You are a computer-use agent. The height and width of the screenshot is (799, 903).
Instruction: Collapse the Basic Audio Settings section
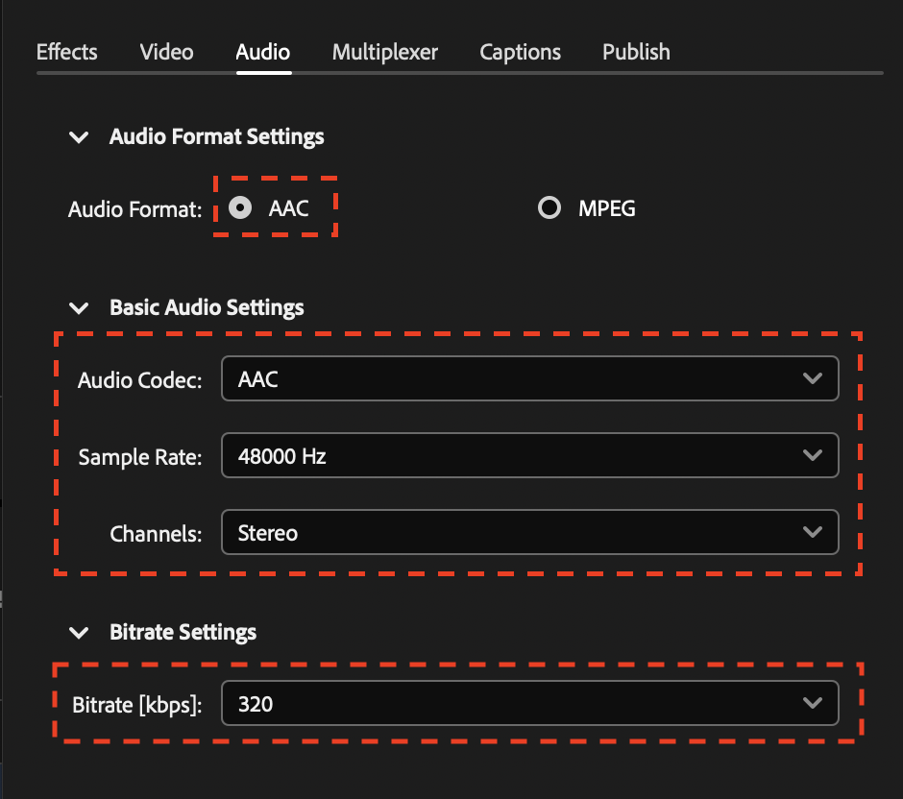79,308
